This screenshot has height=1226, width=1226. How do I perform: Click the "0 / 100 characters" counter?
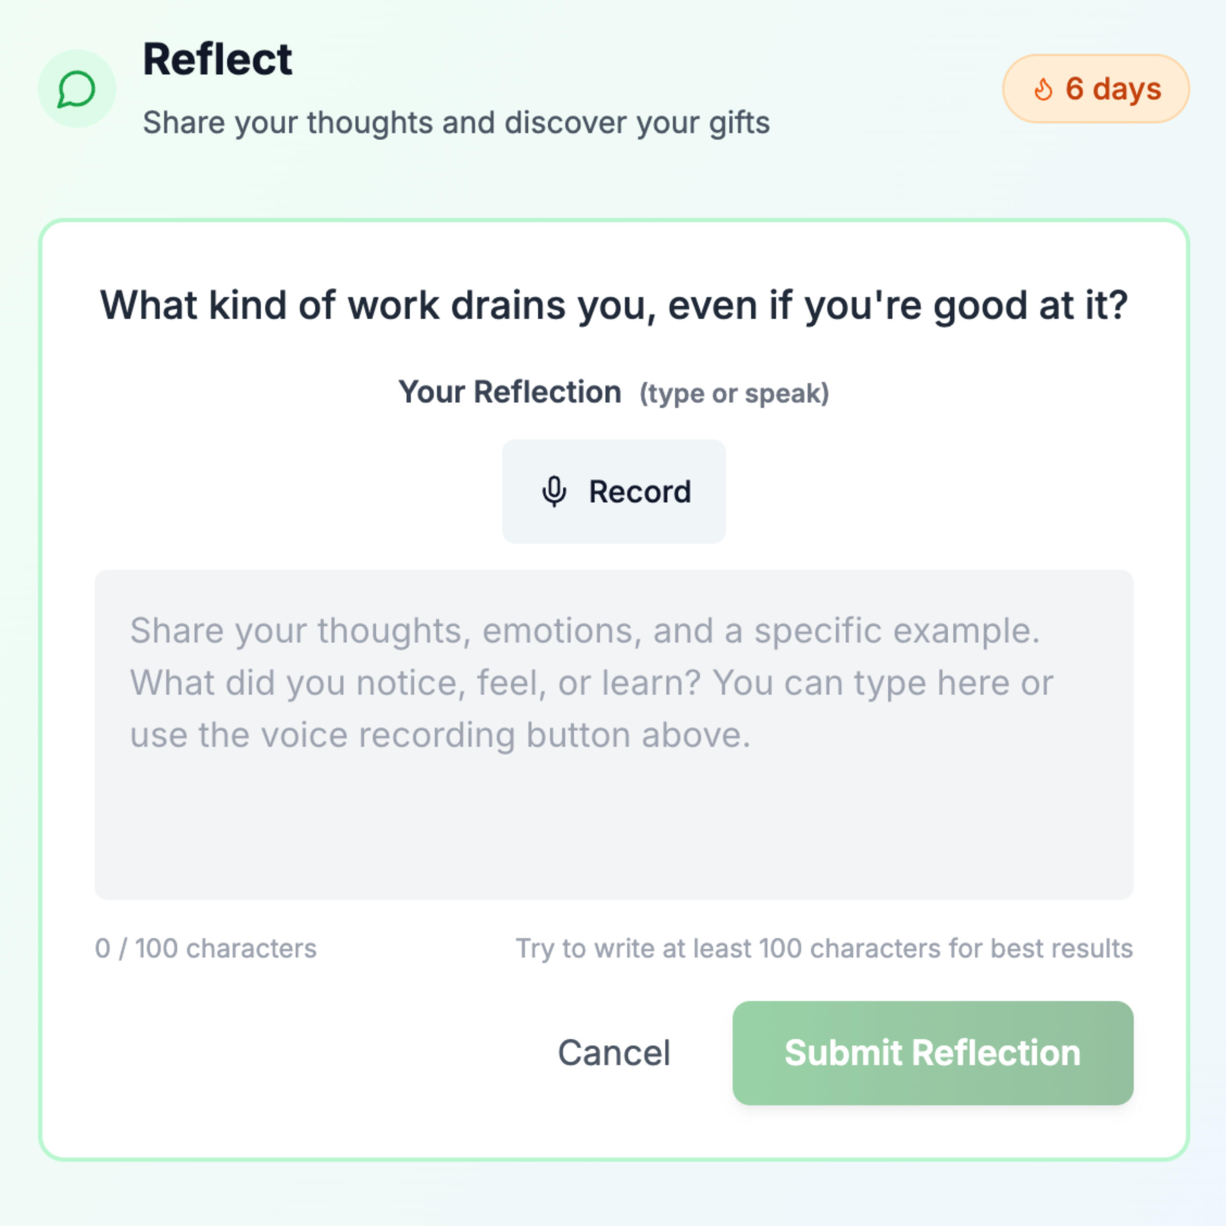(x=205, y=948)
